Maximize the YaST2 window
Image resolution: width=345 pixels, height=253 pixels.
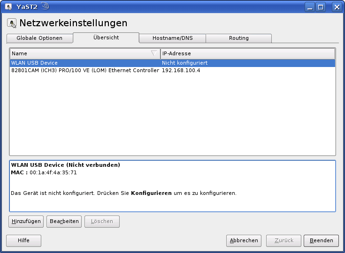[321, 7]
